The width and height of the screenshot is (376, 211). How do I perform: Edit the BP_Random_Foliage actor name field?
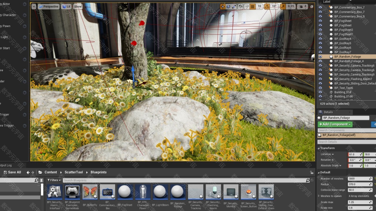point(345,118)
